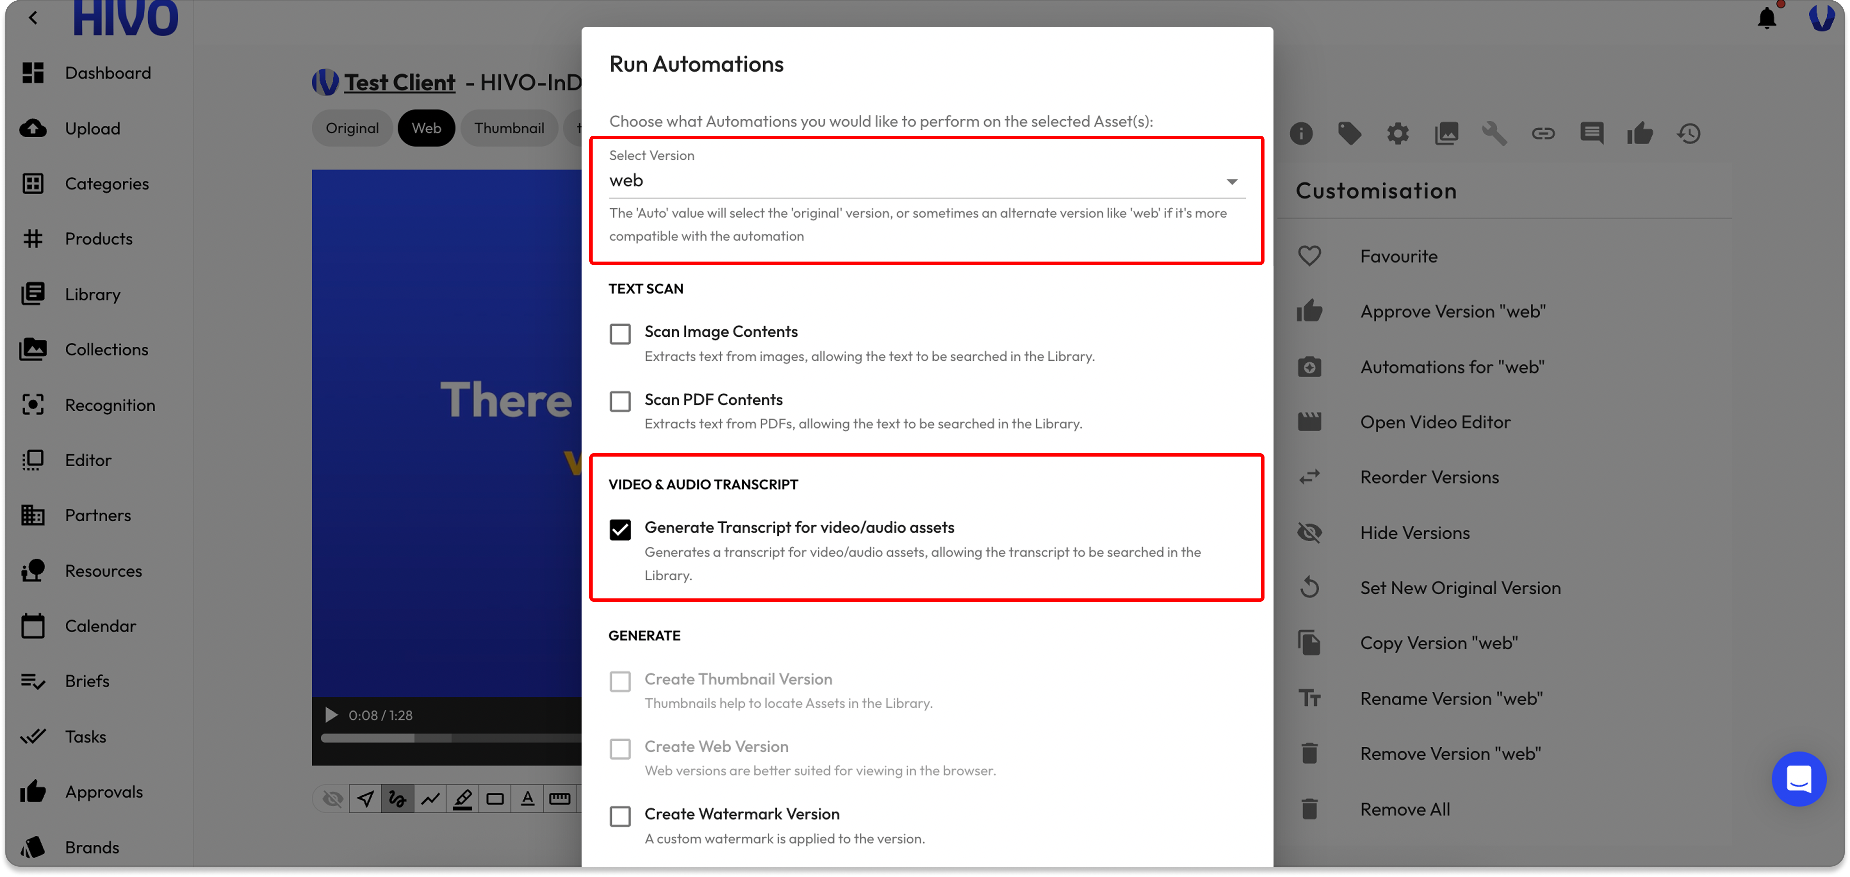The width and height of the screenshot is (1850, 877).
Task: Open the comments icon in toolbar
Action: pos(1592,133)
